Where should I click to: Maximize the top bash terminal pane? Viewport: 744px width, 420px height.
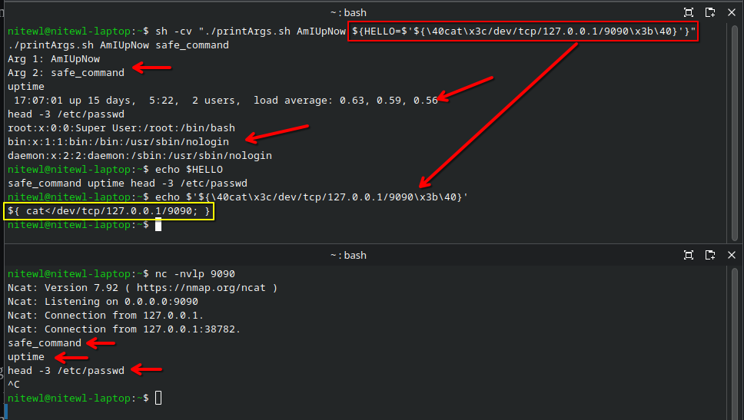pyautogui.click(x=689, y=13)
